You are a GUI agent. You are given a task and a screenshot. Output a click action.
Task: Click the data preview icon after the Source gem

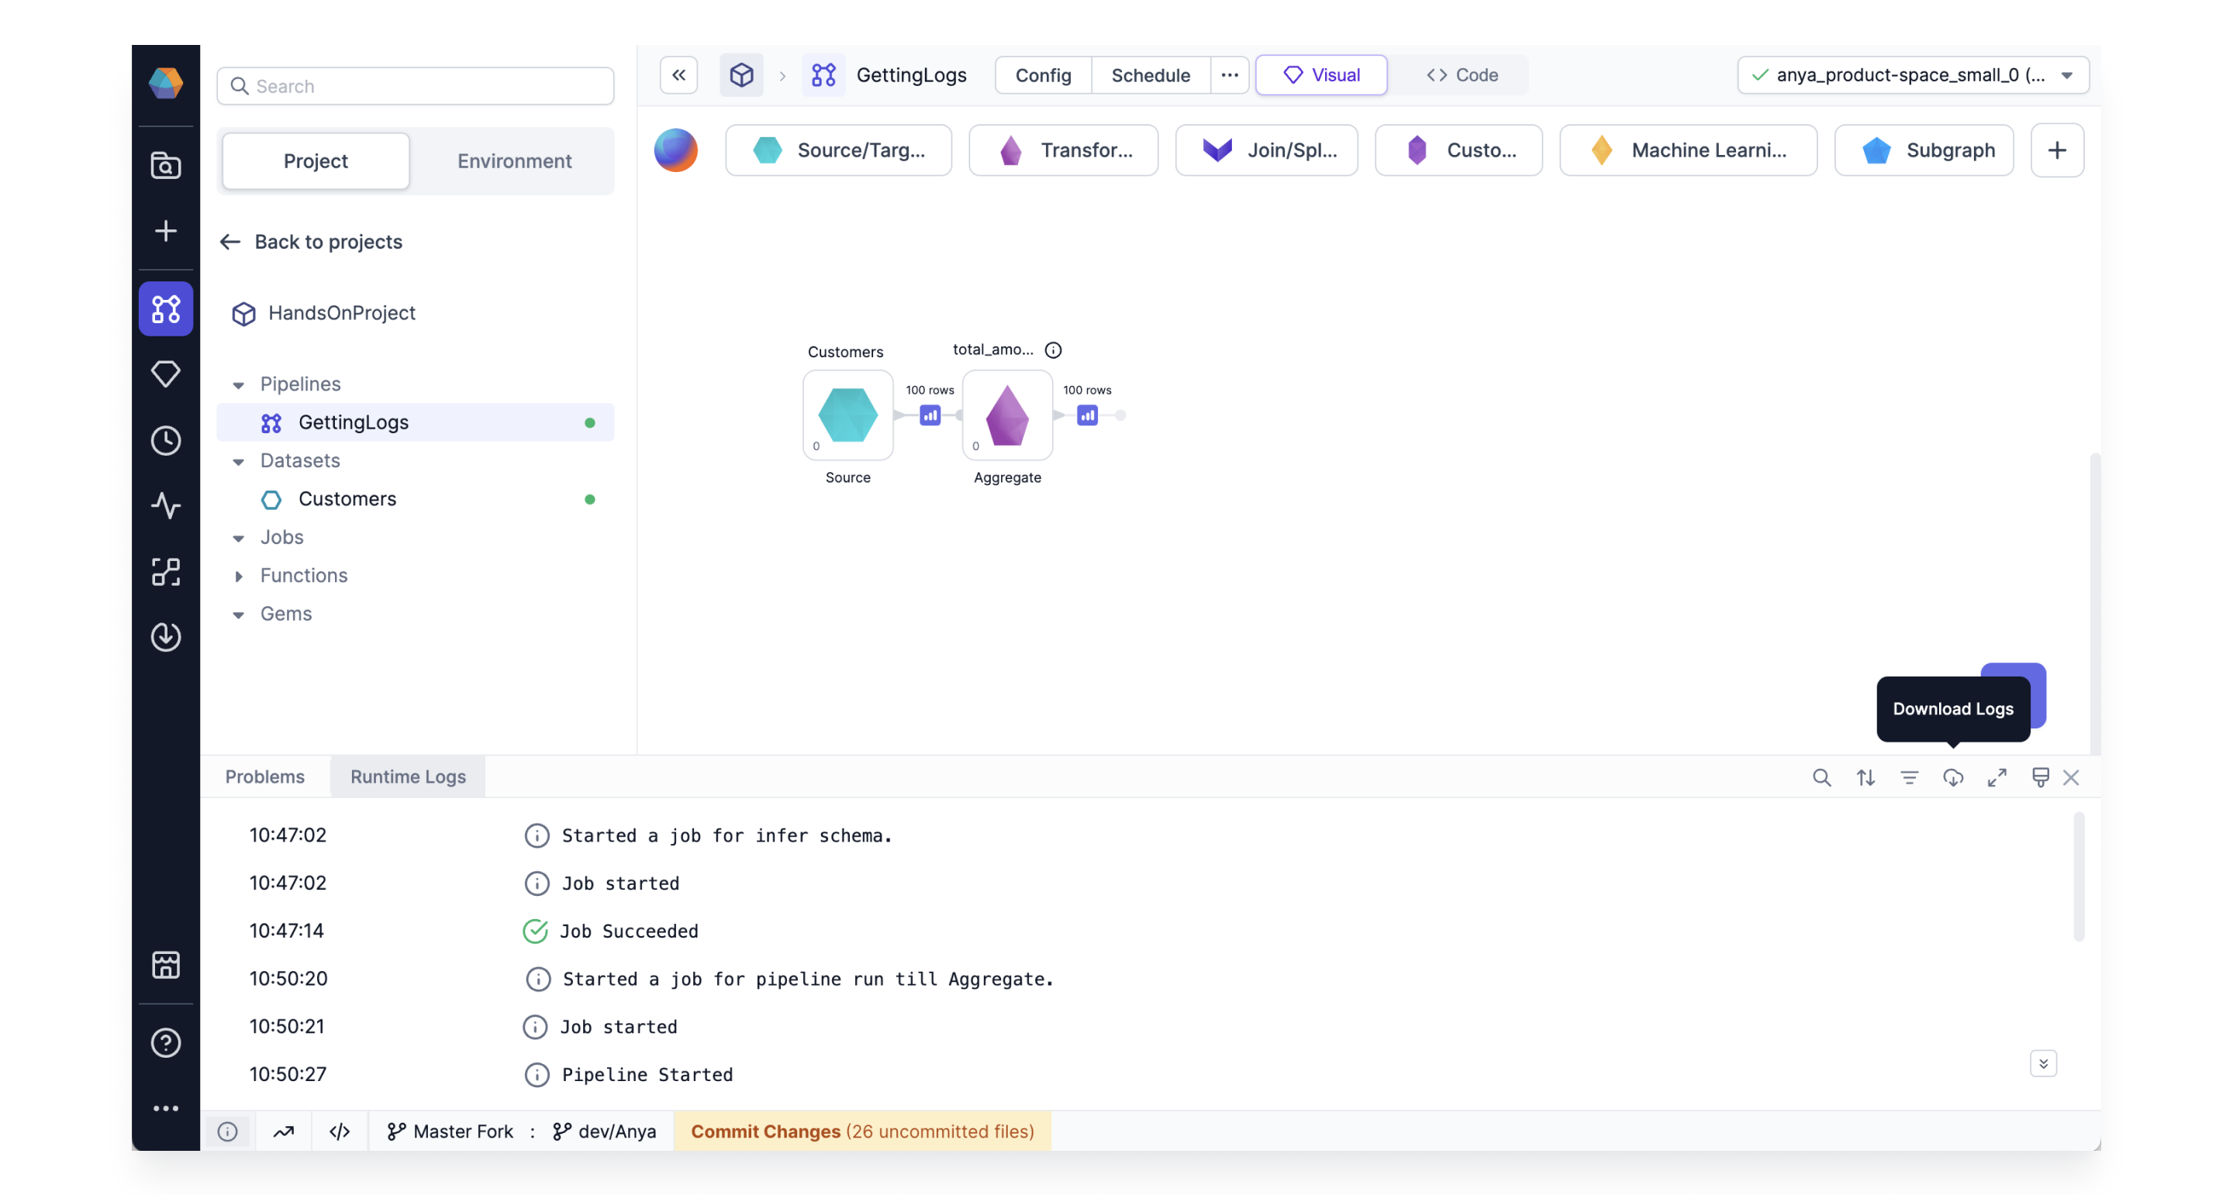930,416
